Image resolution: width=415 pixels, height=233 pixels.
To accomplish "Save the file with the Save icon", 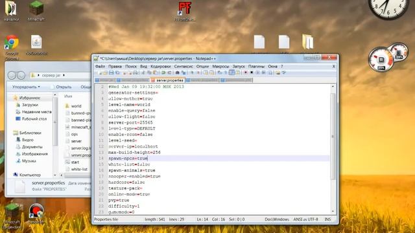I will tap(112, 72).
